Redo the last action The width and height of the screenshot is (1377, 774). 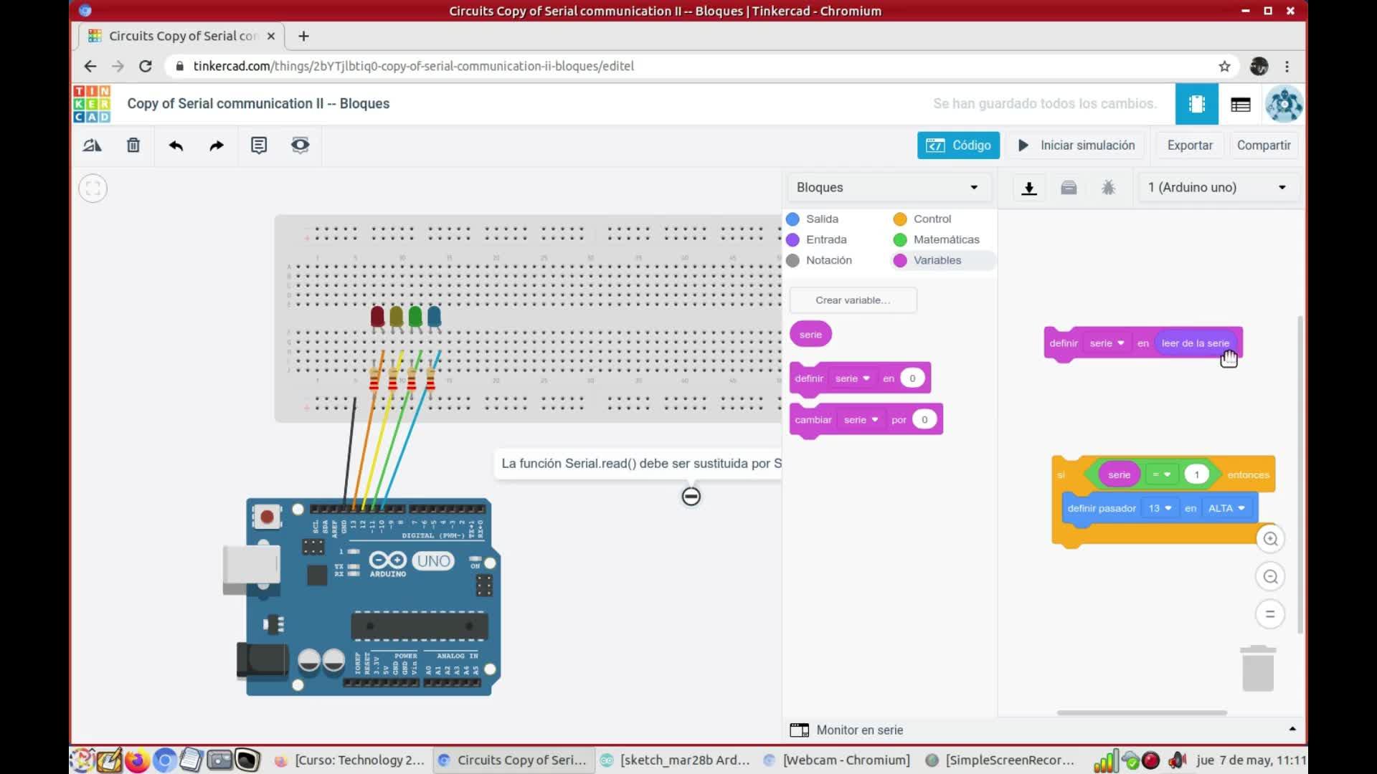click(217, 145)
